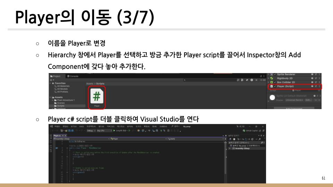Click the lock icon of the Project panel
This screenshot has width=333, height=187.
pos(261,76)
